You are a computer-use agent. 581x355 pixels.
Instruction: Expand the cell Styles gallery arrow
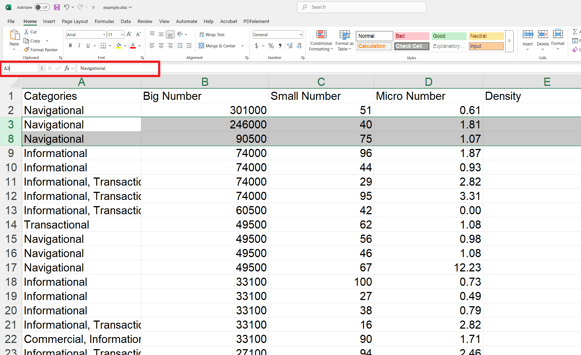point(509,41)
